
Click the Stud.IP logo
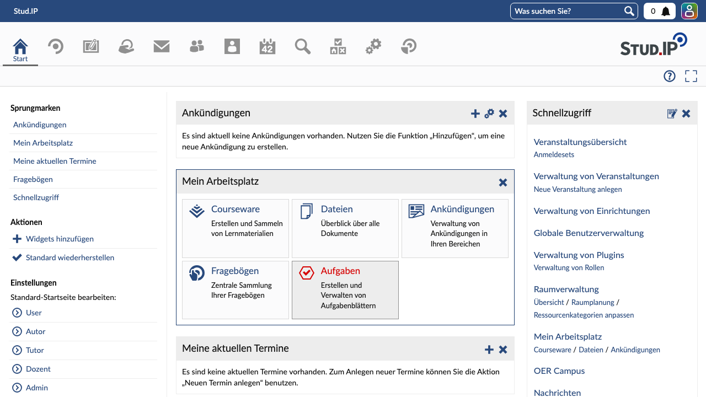(x=654, y=44)
